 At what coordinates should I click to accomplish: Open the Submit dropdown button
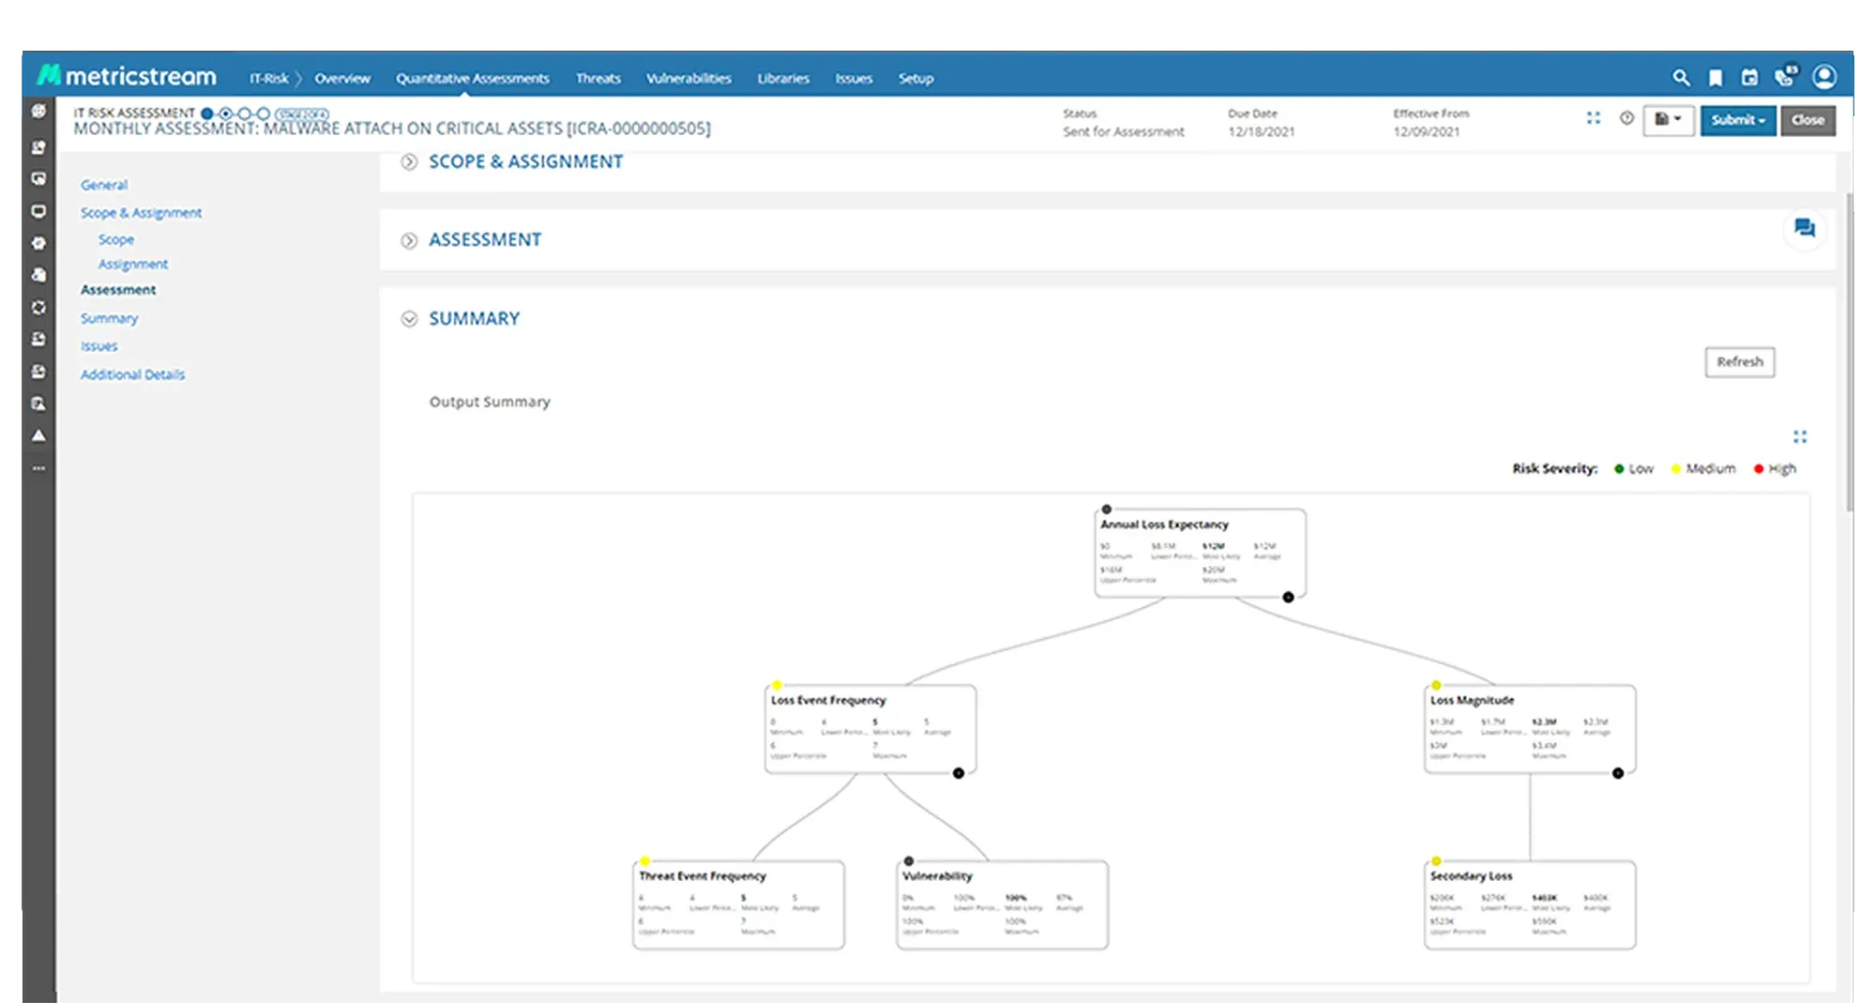[x=1737, y=120]
